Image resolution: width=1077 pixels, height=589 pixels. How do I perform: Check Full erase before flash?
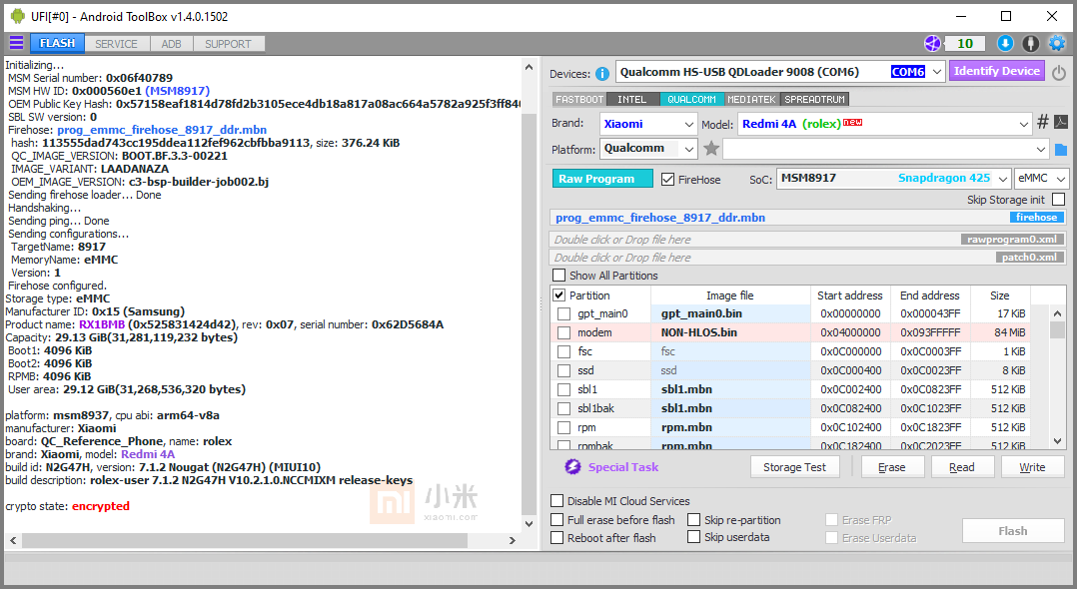pyautogui.click(x=557, y=520)
